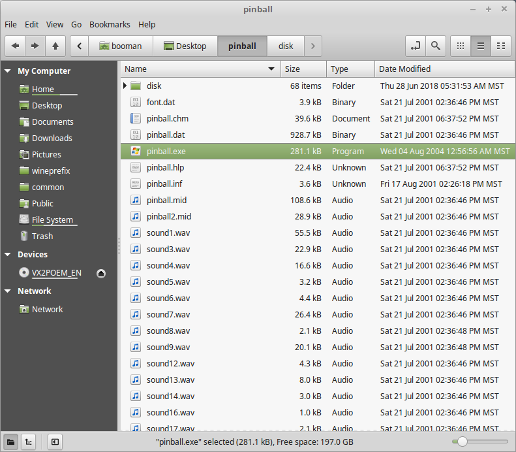Select the sound3.wav audio icon
This screenshot has width=516, height=452.
tap(136, 249)
